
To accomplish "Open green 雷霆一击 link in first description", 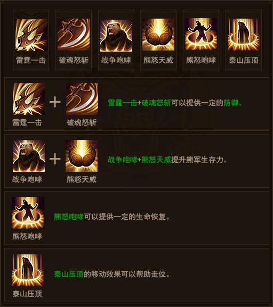I will click(123, 103).
